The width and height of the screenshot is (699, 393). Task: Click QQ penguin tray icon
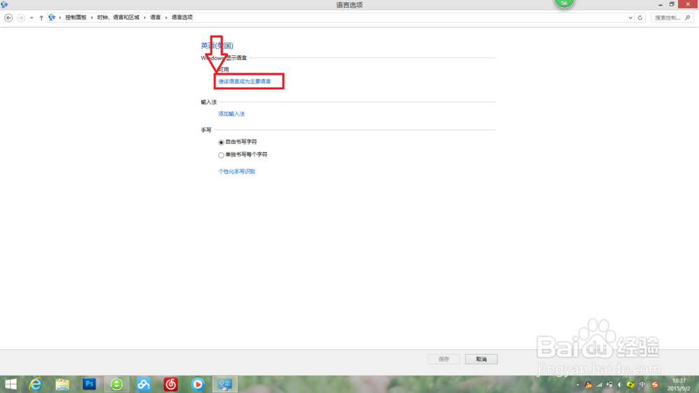[x=589, y=385]
